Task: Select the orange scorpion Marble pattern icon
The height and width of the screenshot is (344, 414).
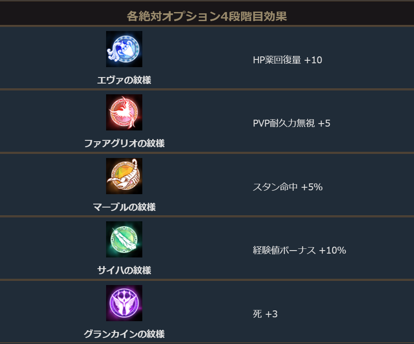Action: (x=124, y=176)
